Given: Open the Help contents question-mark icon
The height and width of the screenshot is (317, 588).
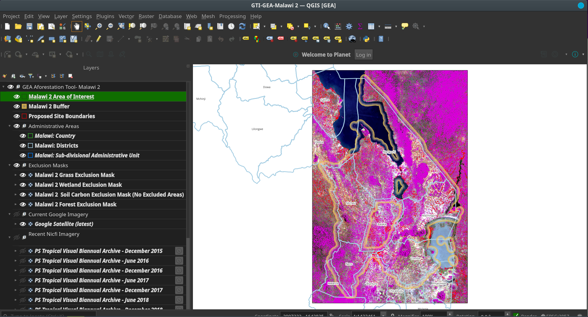Looking at the screenshot, I should coord(381,39).
